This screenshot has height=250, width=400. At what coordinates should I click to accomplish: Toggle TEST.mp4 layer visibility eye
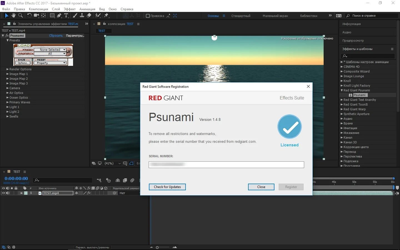click(x=4, y=193)
